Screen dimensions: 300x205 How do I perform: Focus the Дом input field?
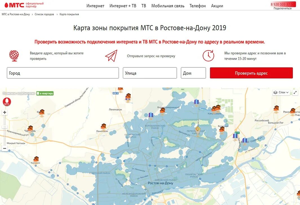pyautogui.click(x=193, y=73)
